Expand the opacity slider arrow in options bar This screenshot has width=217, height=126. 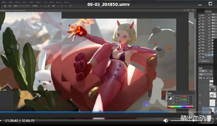point(45,6)
